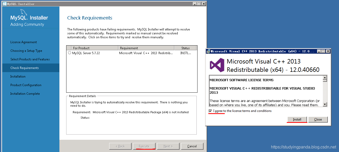339x152 pixels.
Task: Select the MySQL Server 5.7.22 radio button
Action: coord(69,53)
